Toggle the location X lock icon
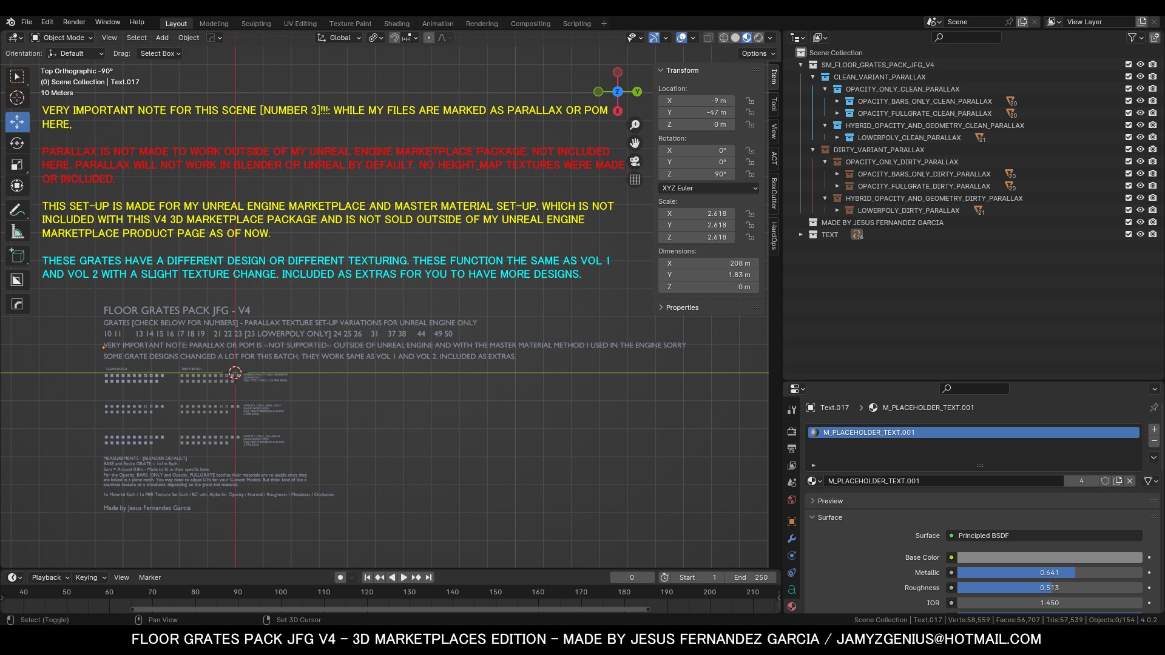This screenshot has height=655, width=1165. click(x=751, y=101)
